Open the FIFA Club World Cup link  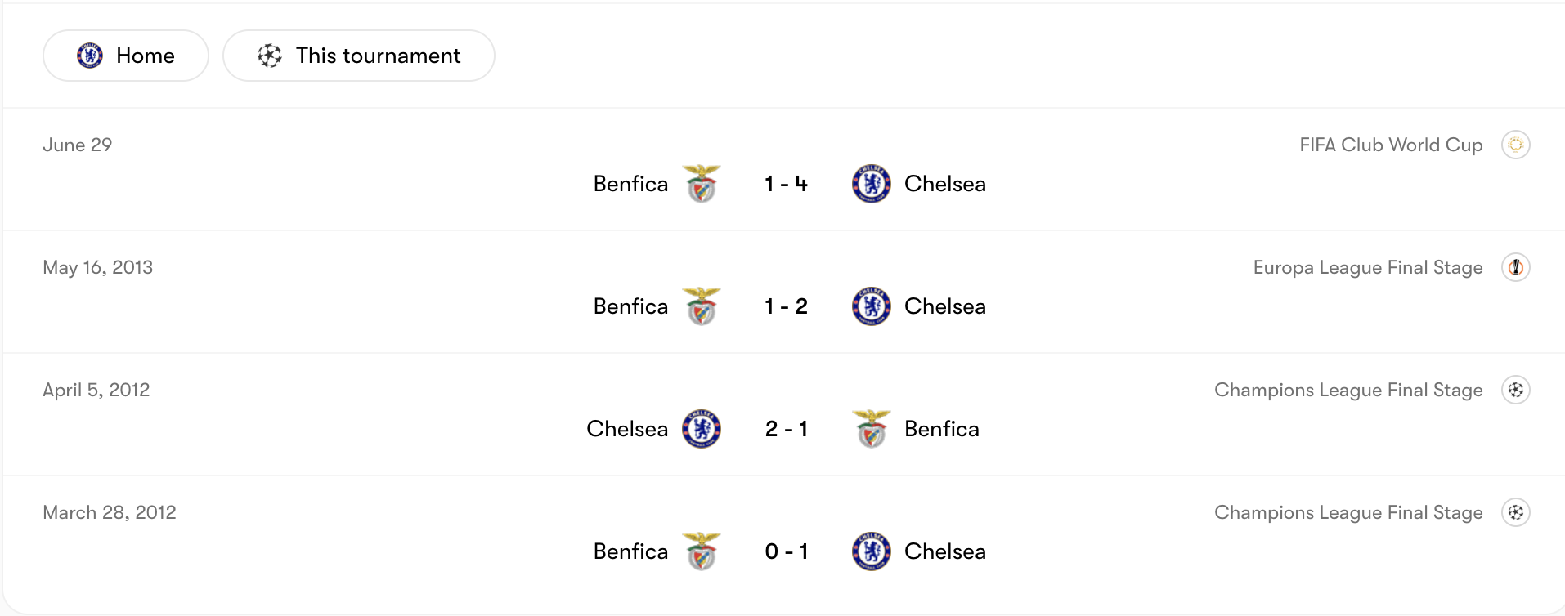click(x=1390, y=145)
